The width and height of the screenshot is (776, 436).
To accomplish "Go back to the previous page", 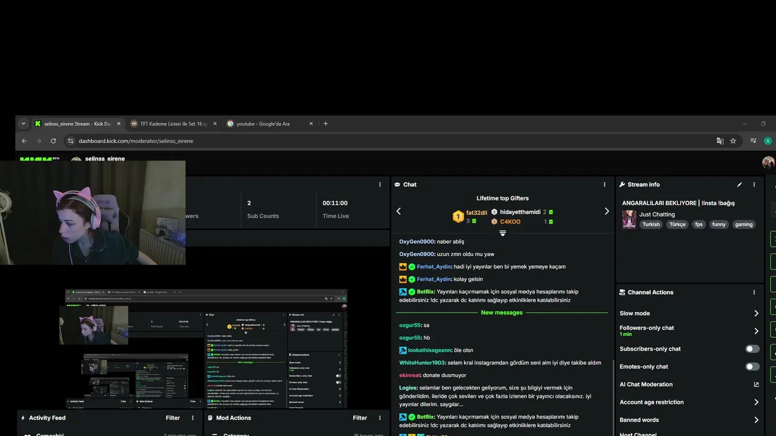I will (x=24, y=140).
